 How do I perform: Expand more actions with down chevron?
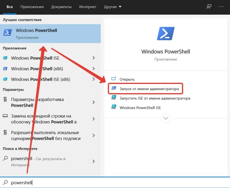(x=166, y=118)
